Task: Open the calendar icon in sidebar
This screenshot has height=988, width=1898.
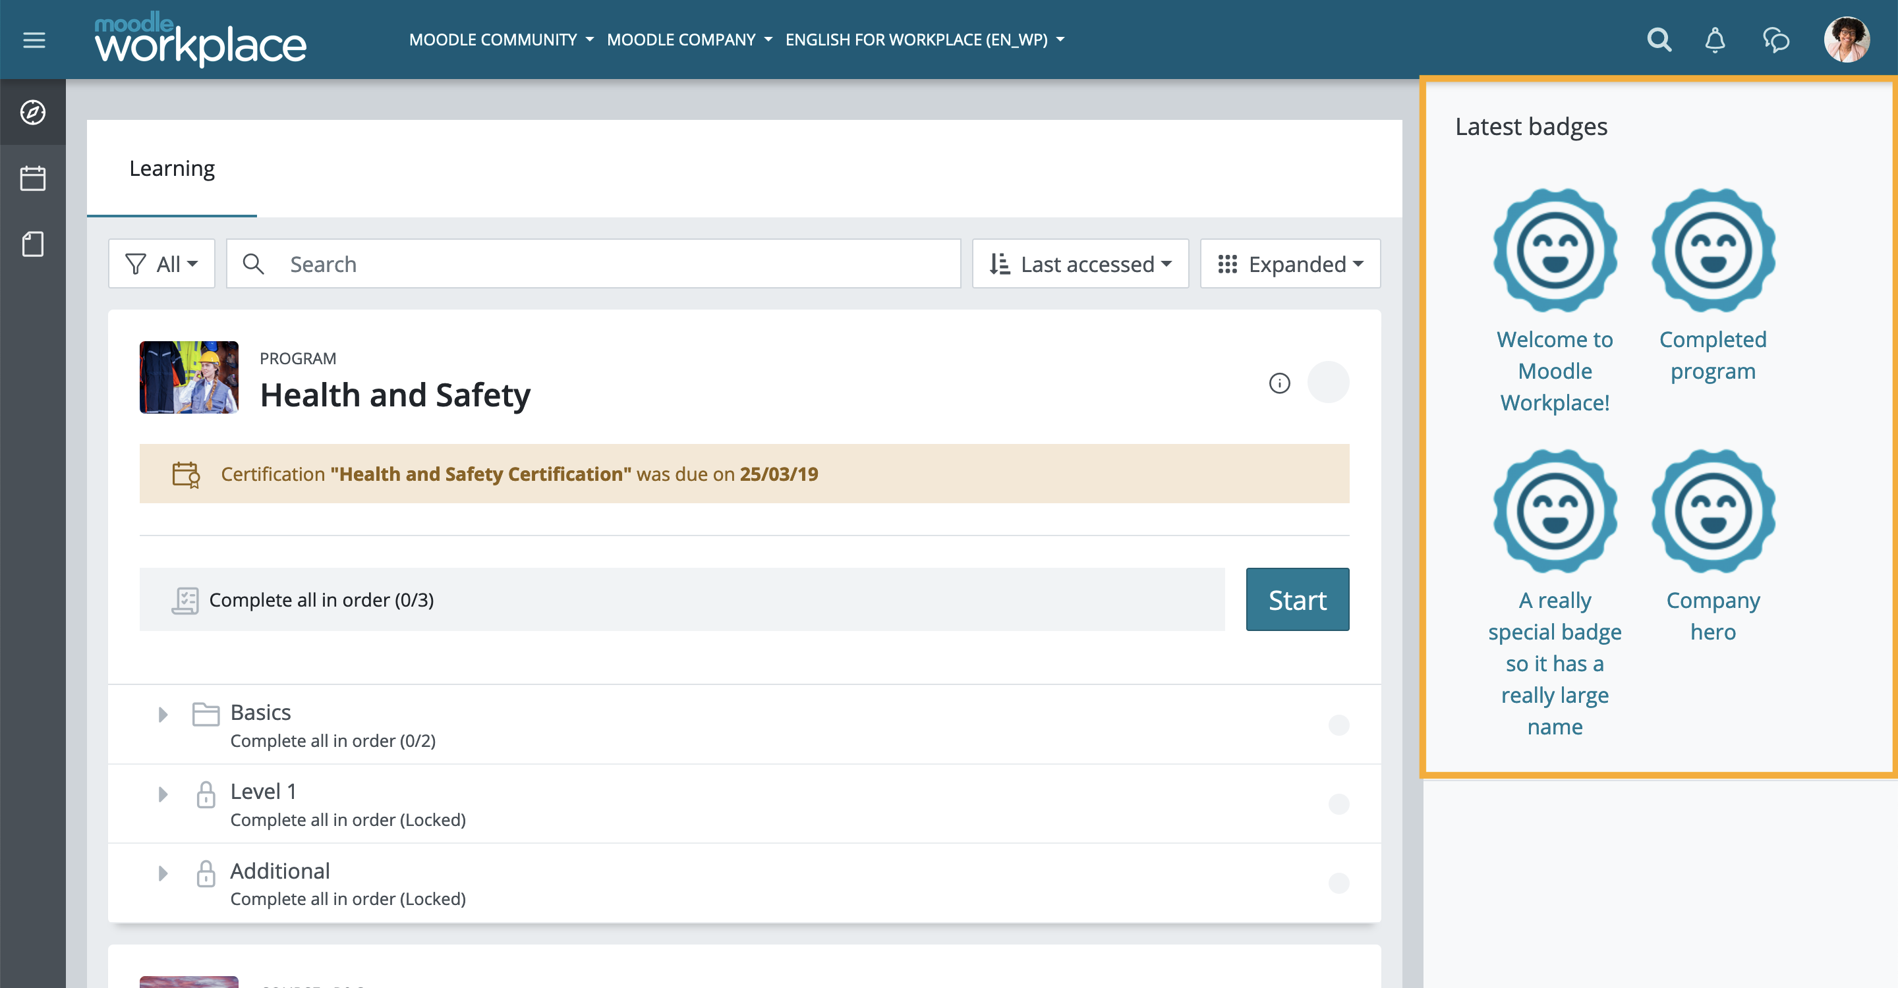Action: [x=33, y=178]
